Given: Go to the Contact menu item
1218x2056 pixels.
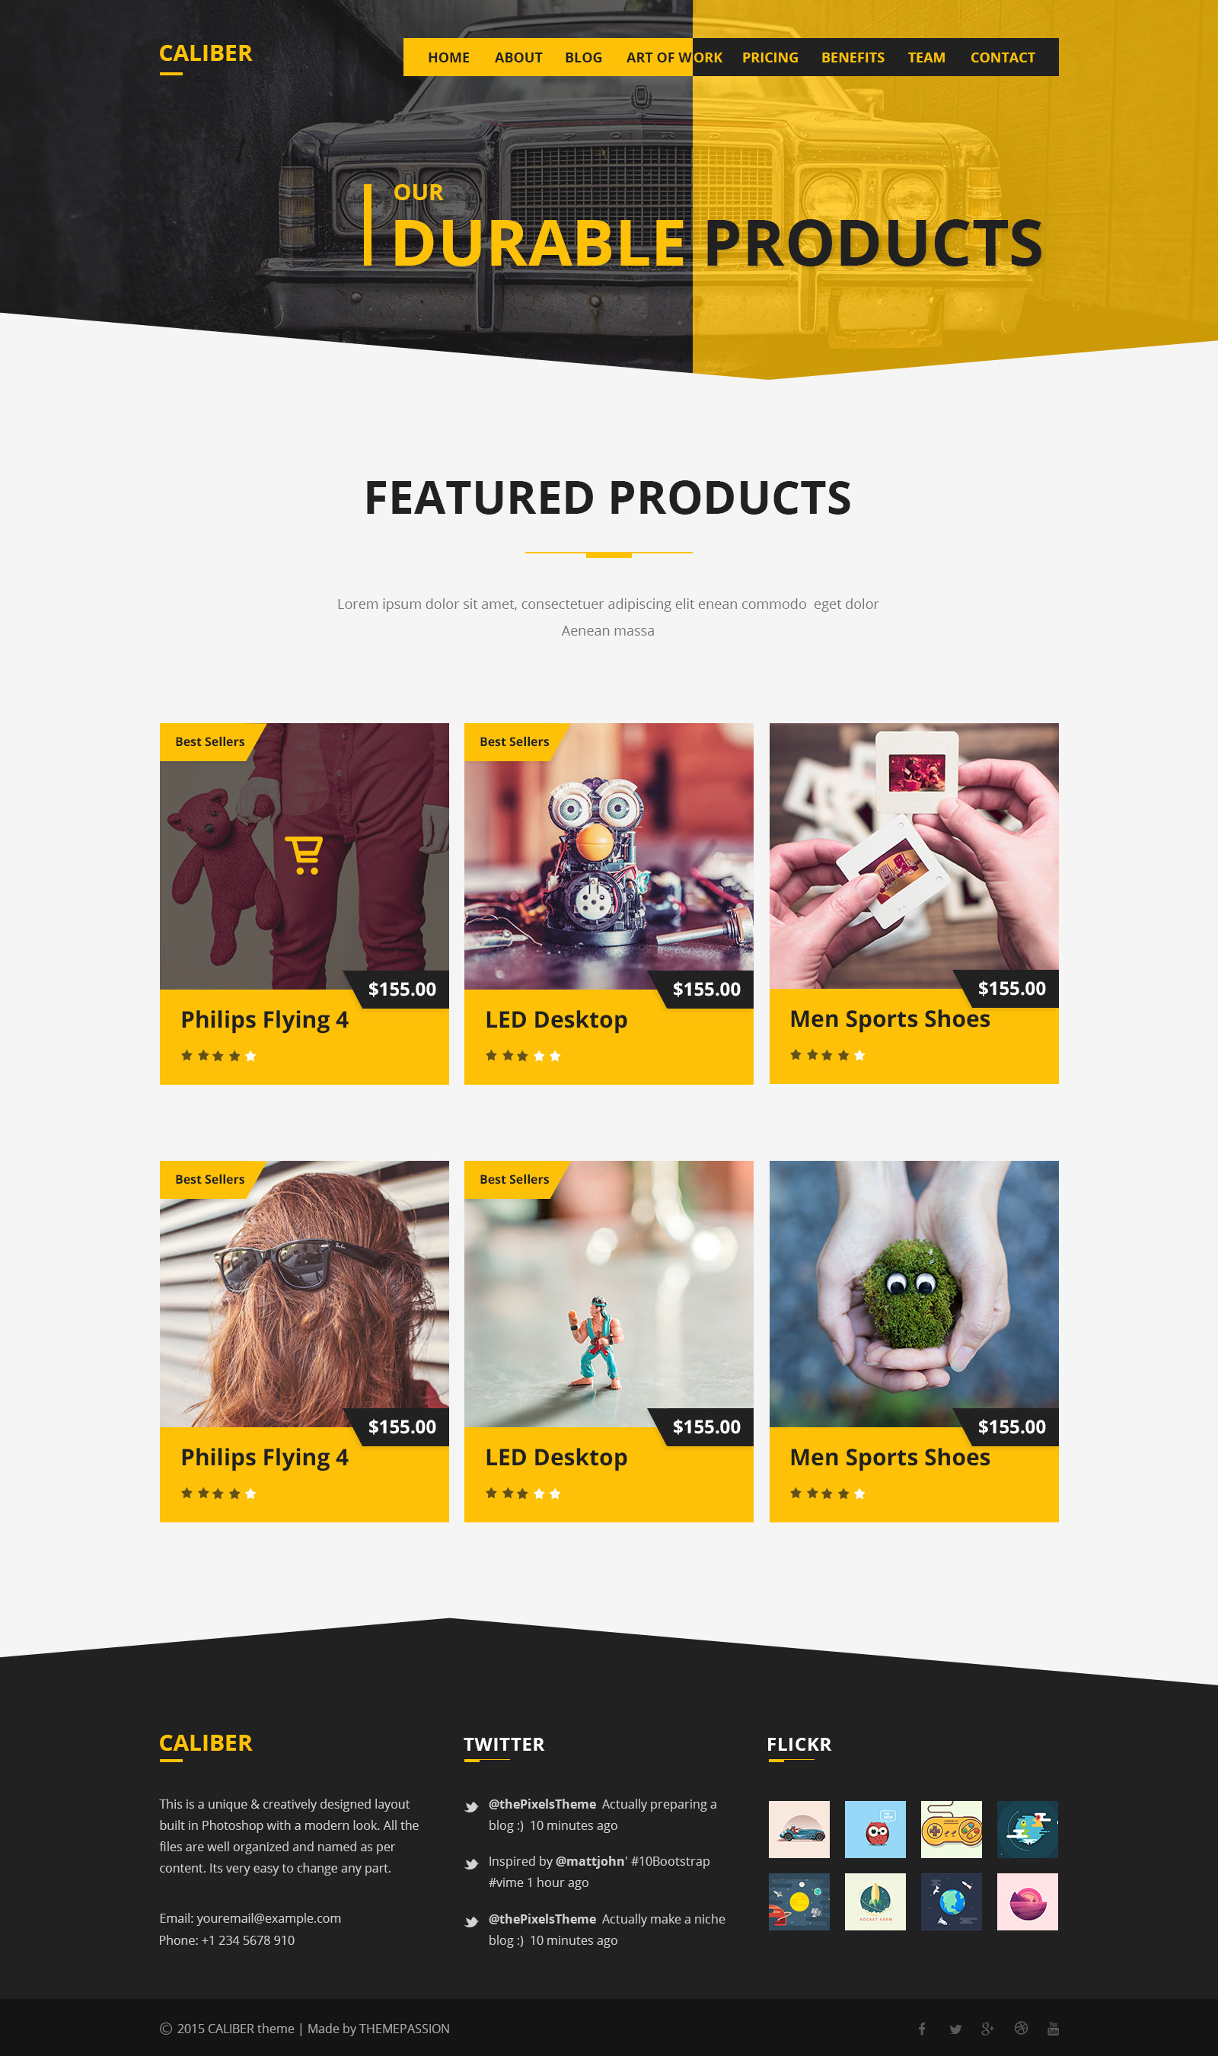Looking at the screenshot, I should tap(1002, 57).
